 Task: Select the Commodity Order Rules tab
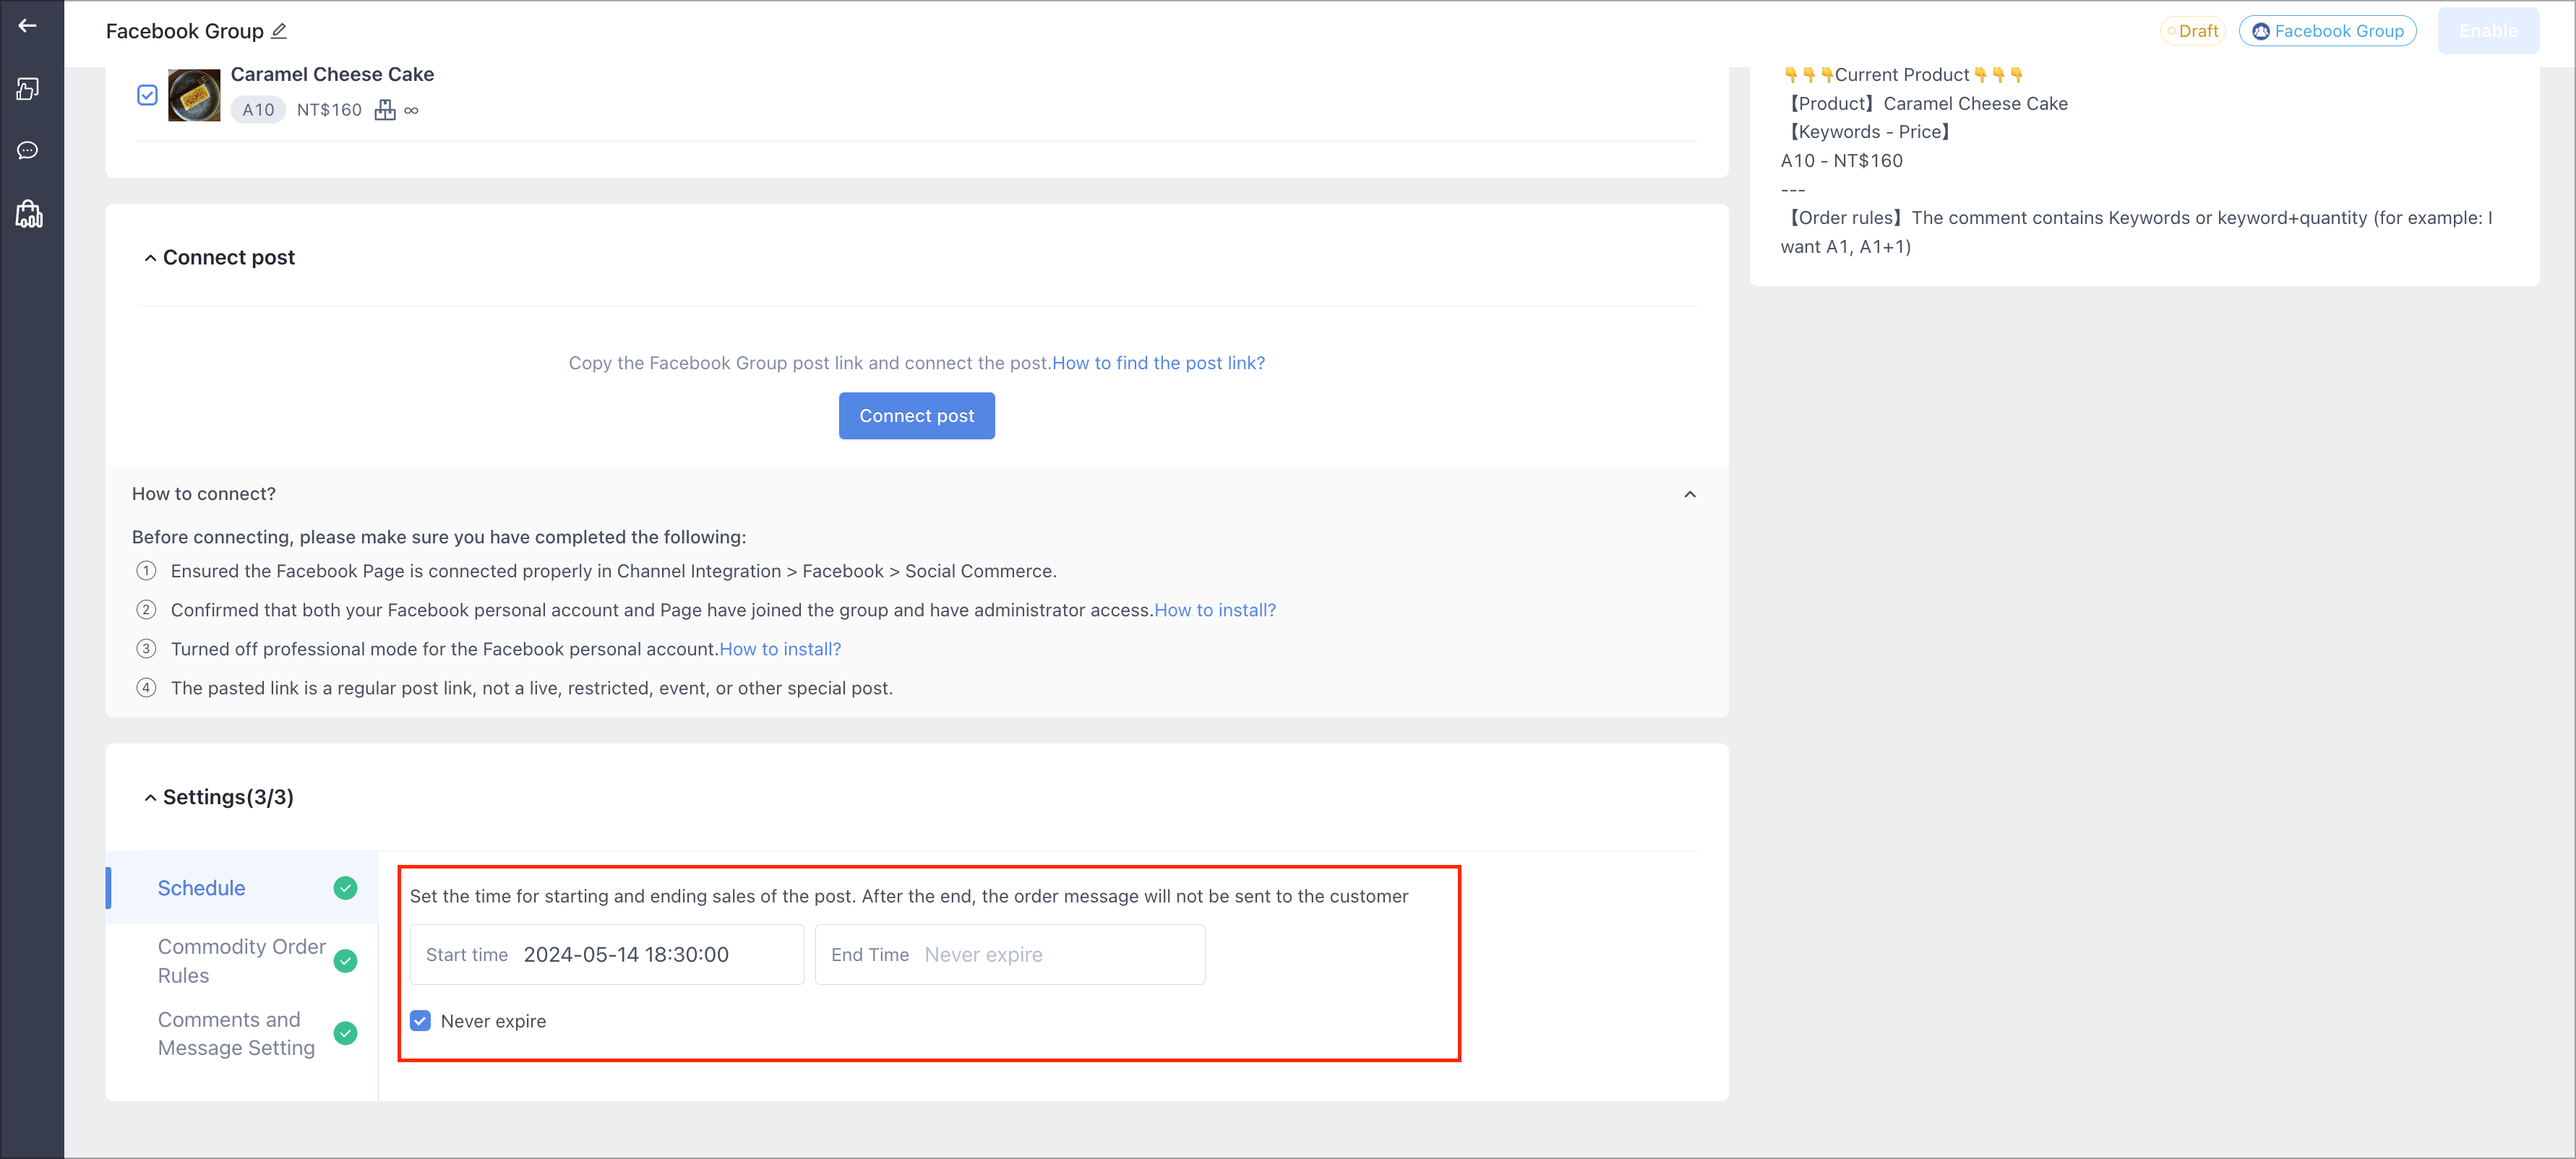[242, 961]
